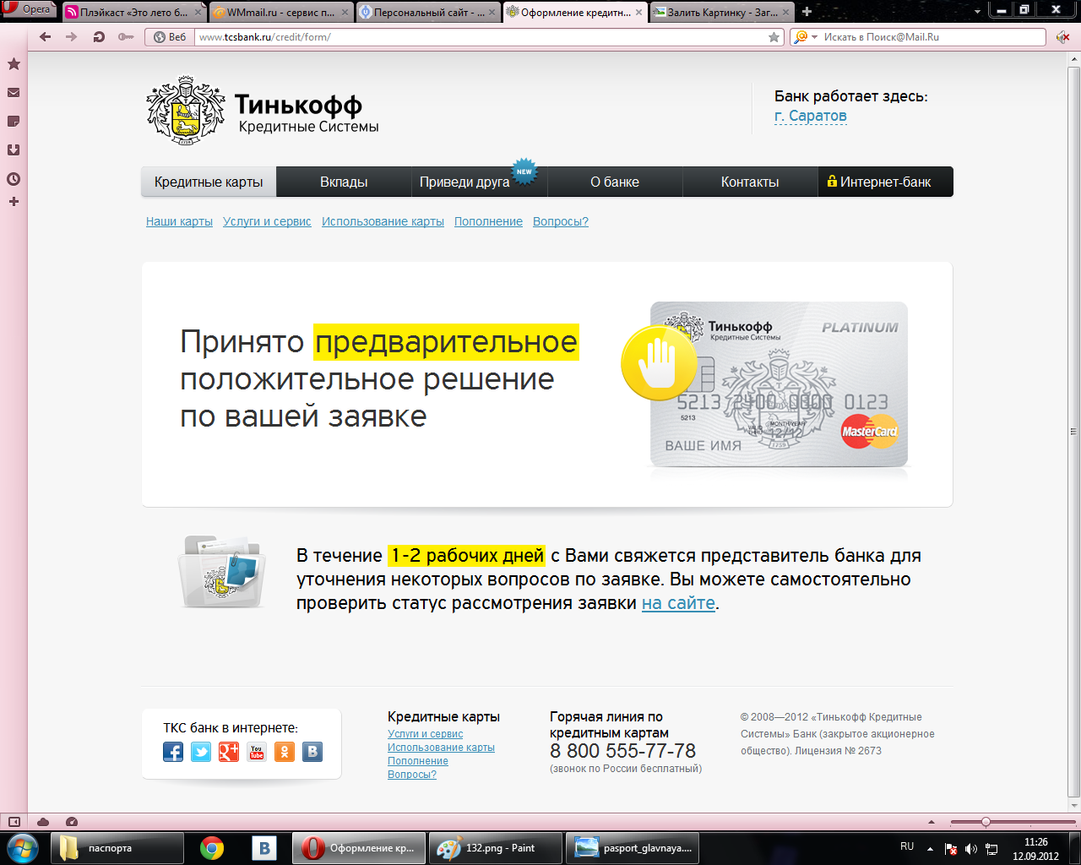This screenshot has height=865, width=1081.
Task: Switch to the Персональный сайт tab
Action: pyautogui.click(x=428, y=13)
